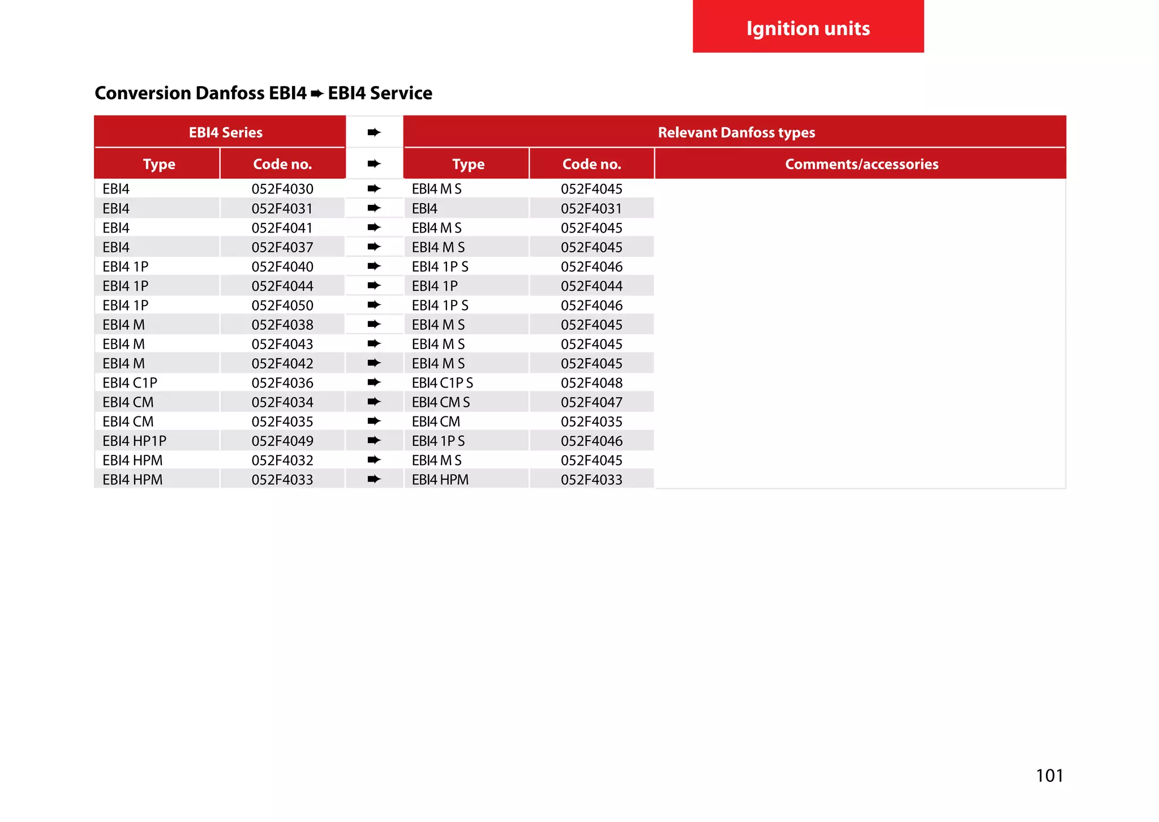
Task: Click arrow in last row 052F4033
Action: click(374, 479)
